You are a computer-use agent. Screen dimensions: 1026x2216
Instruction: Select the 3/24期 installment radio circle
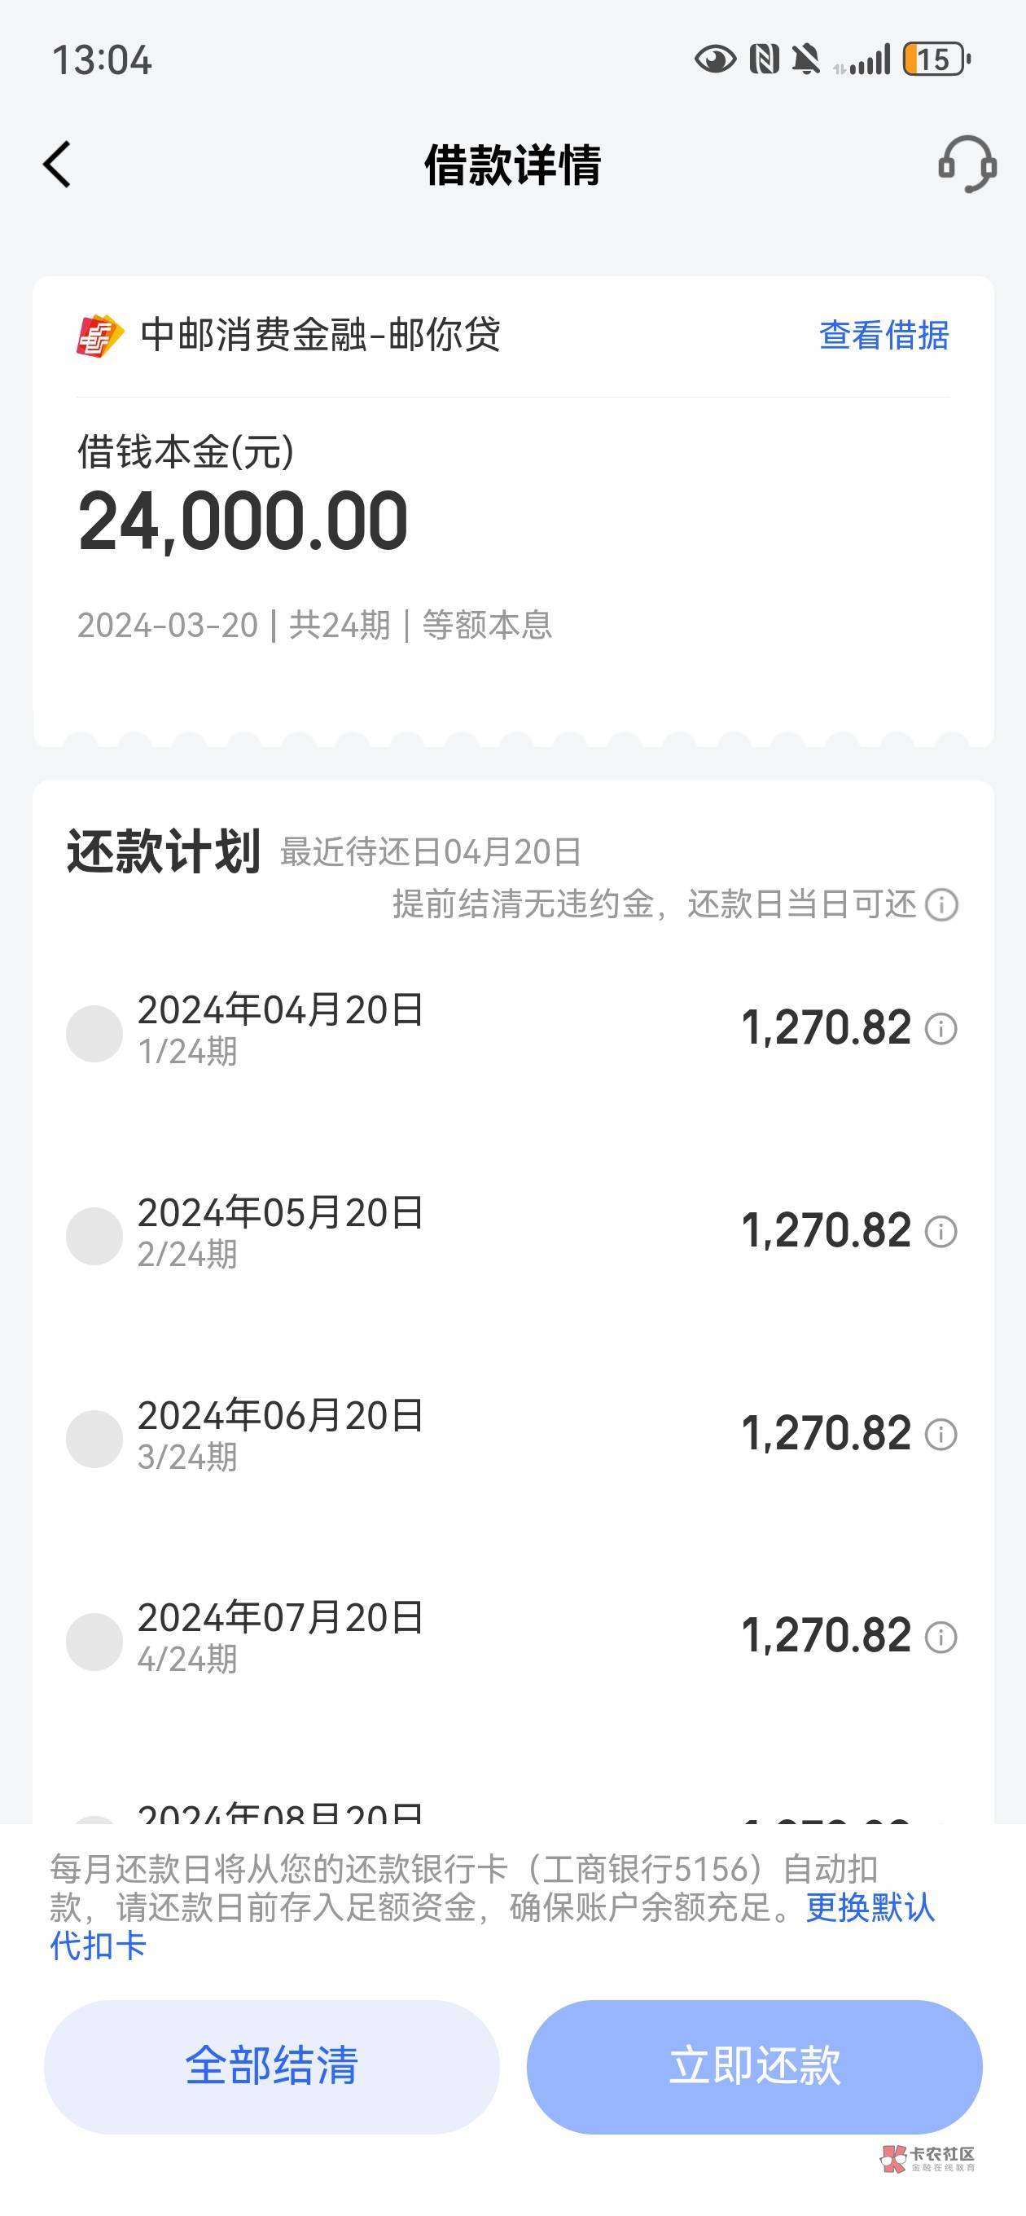94,1440
